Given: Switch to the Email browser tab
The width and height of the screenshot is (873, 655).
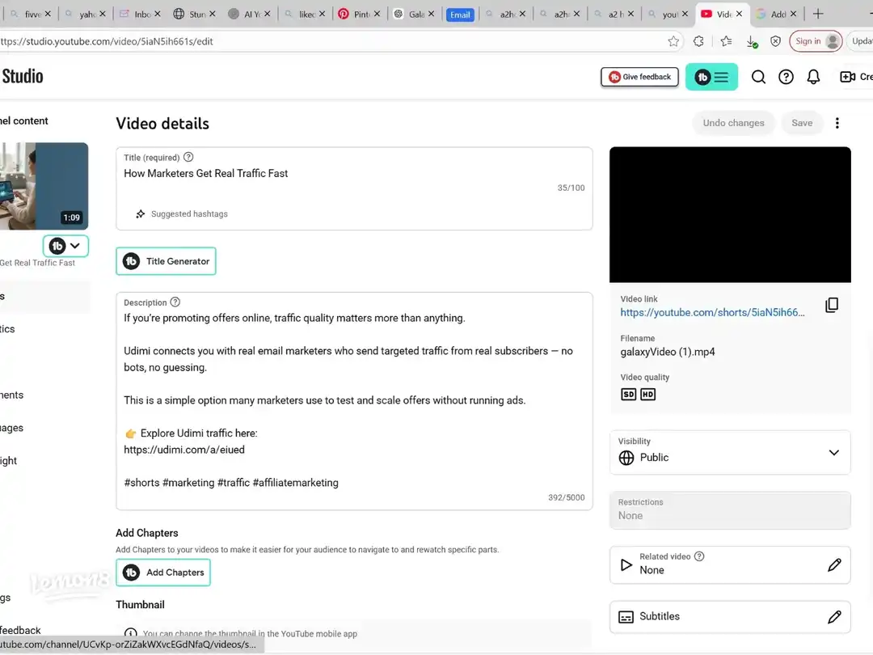Looking at the screenshot, I should 460,15.
